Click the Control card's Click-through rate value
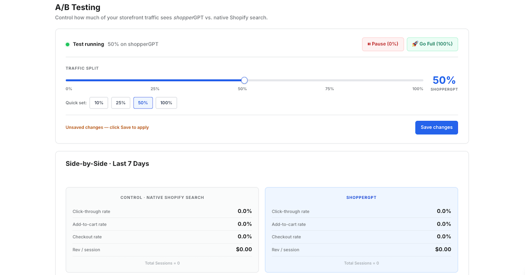This screenshot has height=275, width=525. [x=245, y=211]
